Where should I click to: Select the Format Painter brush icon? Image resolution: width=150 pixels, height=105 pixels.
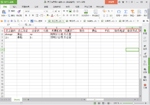click(x=19, y=12)
